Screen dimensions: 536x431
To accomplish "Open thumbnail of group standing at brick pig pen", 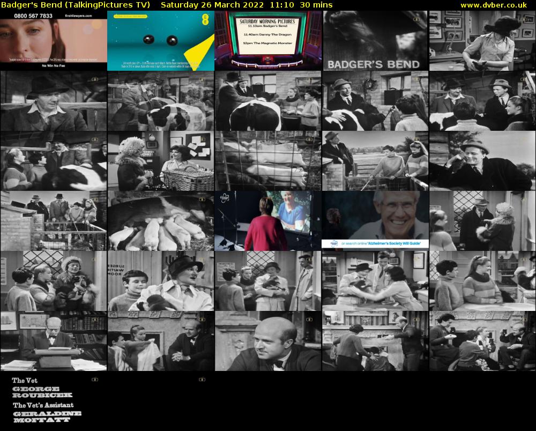I will (54, 221).
